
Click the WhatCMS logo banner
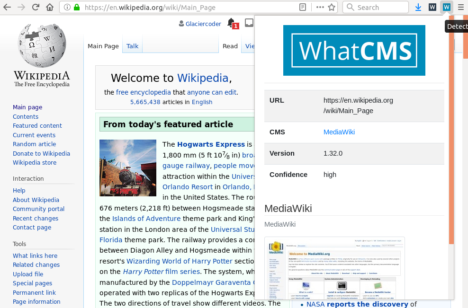coord(354,50)
